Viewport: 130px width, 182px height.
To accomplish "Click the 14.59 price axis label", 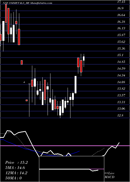I will click(121, 68).
